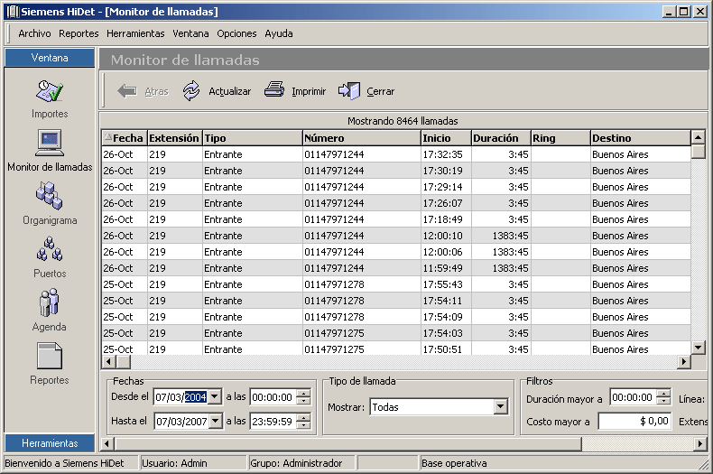Select the Monitor de llamadas sidebar icon
This screenshot has width=713, height=474.
pos(50,144)
